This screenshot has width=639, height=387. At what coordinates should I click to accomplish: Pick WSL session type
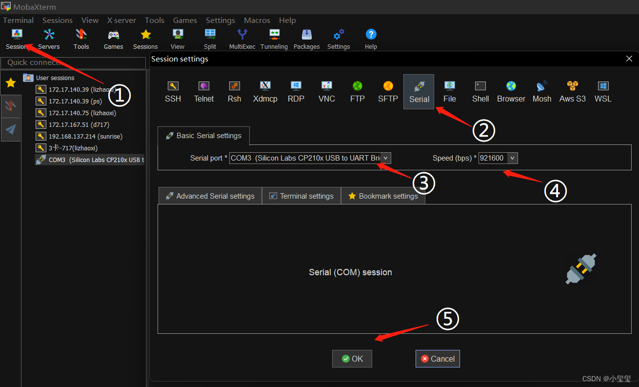pos(603,92)
